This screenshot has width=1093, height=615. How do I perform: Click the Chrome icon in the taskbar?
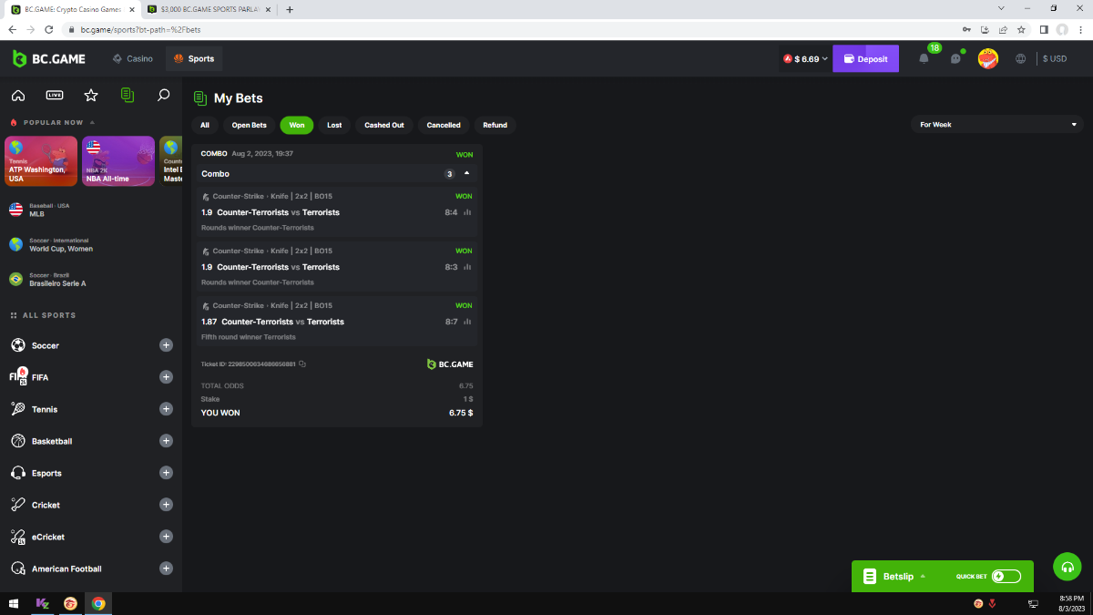point(98,603)
